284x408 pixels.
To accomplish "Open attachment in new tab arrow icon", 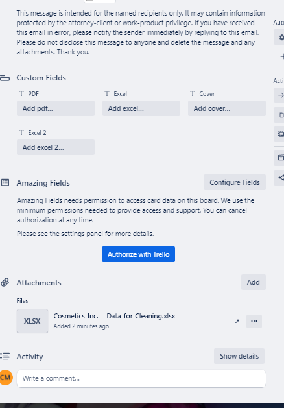I will pyautogui.click(x=237, y=321).
